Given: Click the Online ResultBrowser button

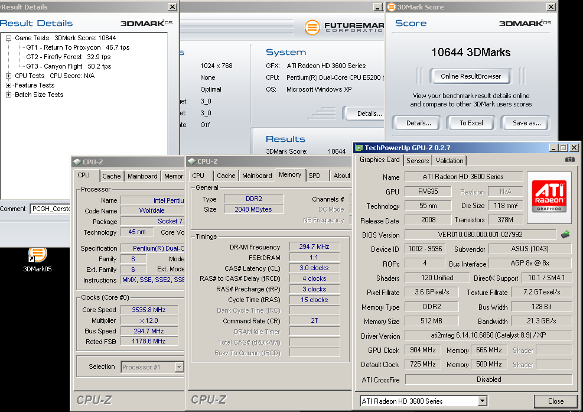Looking at the screenshot, I should coord(471,76).
